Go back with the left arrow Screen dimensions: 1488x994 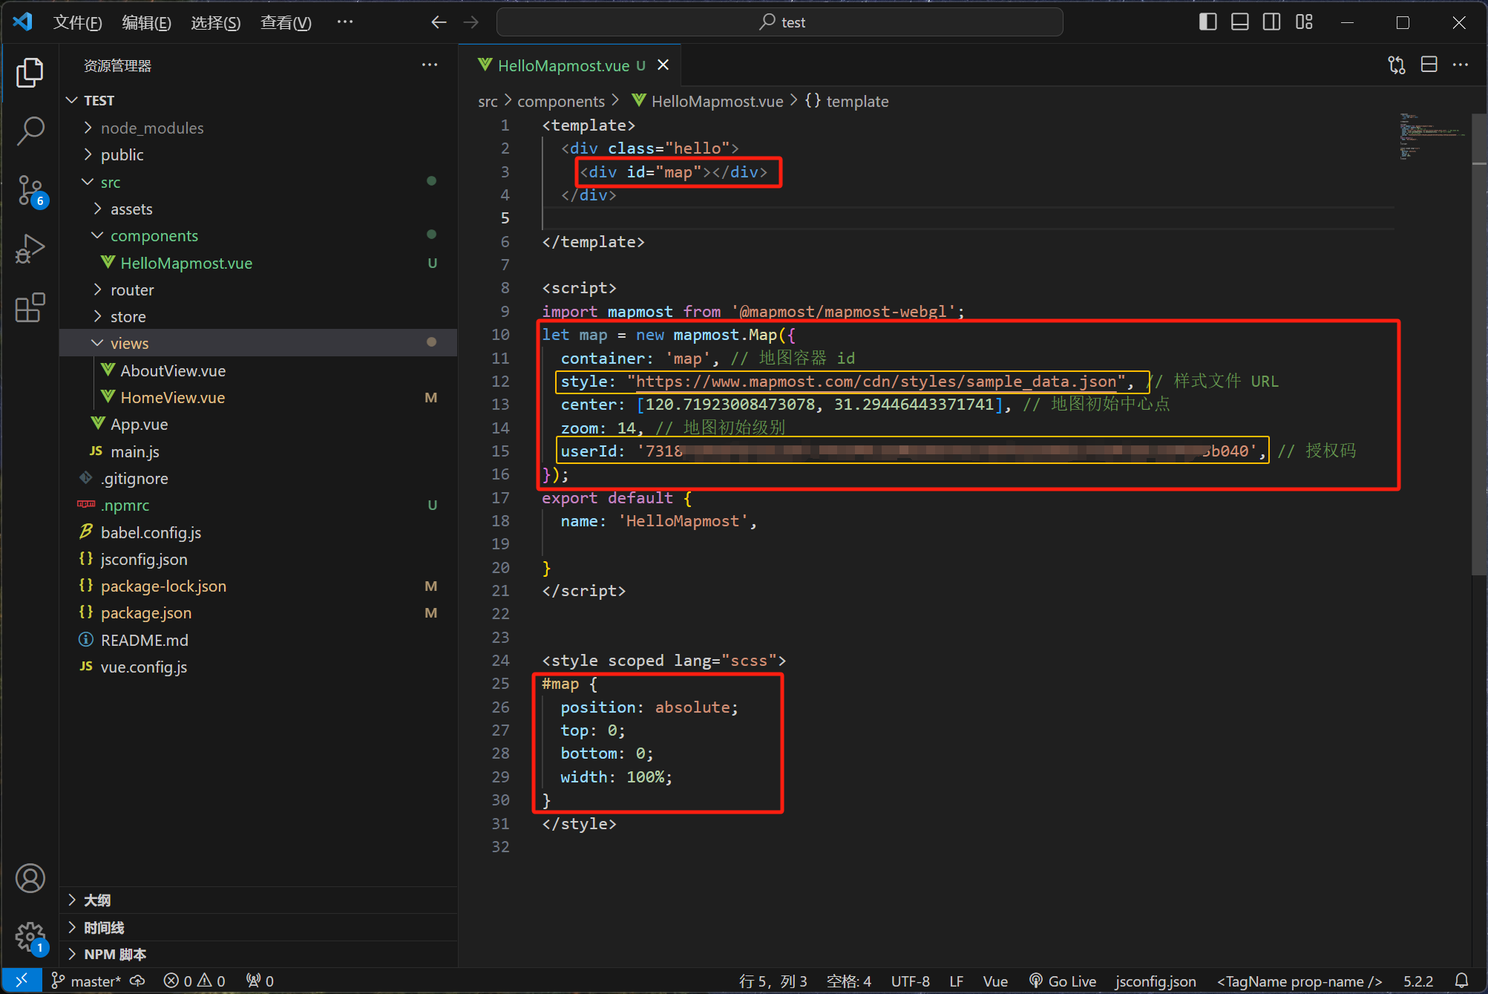[439, 22]
